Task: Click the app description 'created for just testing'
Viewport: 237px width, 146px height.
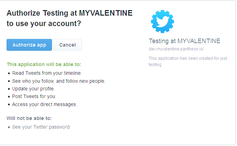Action: click(188, 62)
